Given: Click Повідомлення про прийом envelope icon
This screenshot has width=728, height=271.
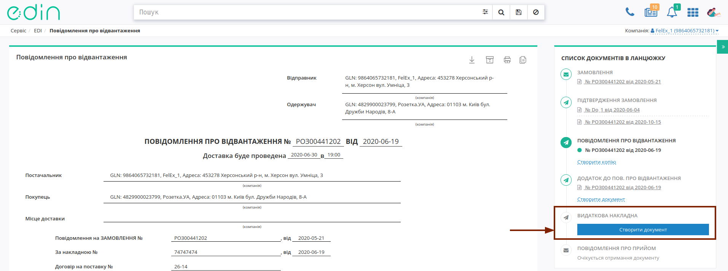Looking at the screenshot, I should [x=566, y=250].
